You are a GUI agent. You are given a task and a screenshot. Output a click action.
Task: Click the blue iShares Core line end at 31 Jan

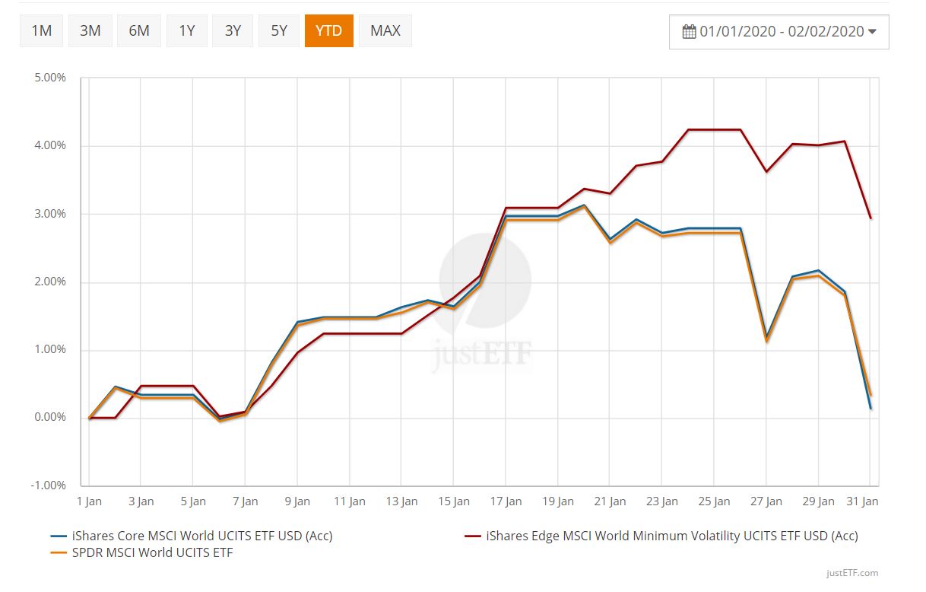click(871, 409)
